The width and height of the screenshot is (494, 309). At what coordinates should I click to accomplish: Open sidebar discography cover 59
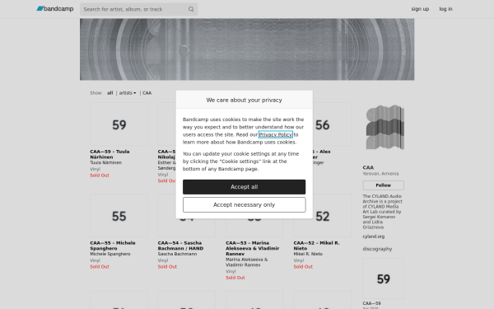pyautogui.click(x=384, y=279)
